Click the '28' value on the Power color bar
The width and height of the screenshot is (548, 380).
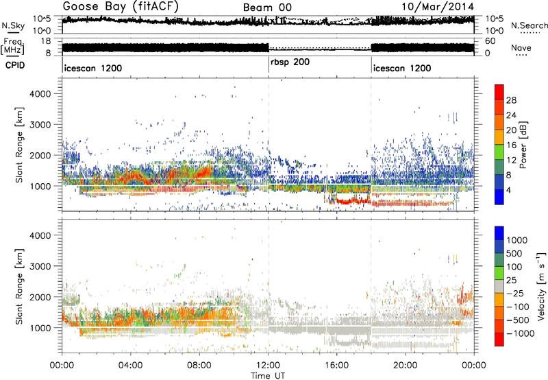click(x=511, y=100)
